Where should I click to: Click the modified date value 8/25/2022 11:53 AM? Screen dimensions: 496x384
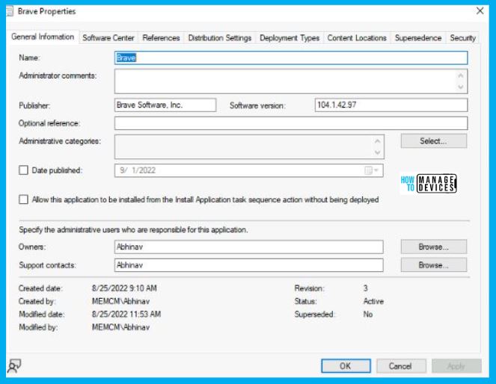coord(126,315)
